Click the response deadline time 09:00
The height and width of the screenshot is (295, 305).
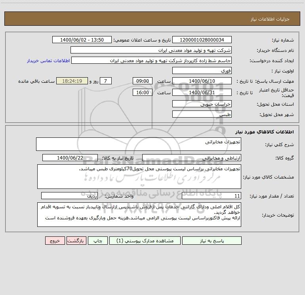(142, 81)
